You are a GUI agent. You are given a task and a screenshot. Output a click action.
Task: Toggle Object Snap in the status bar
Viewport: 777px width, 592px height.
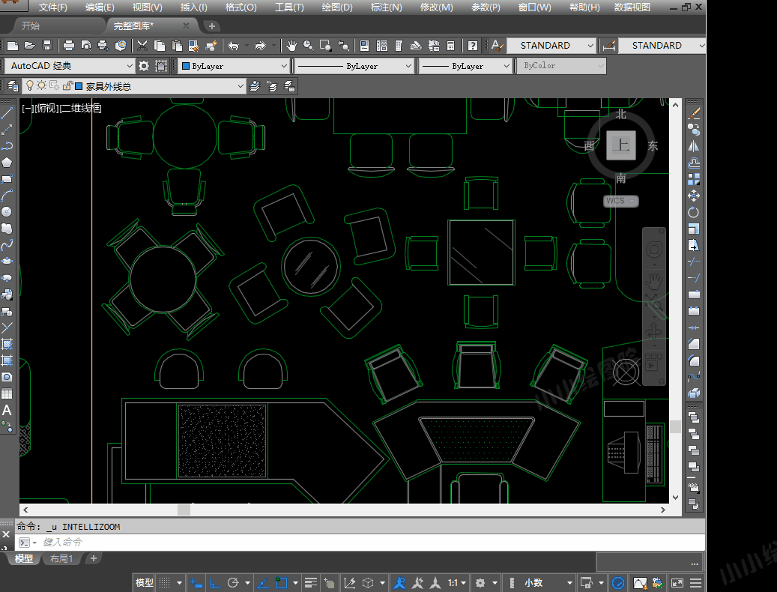[x=282, y=583]
